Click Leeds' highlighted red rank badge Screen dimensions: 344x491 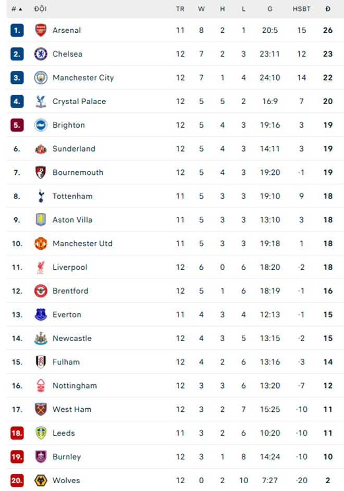coord(16,433)
